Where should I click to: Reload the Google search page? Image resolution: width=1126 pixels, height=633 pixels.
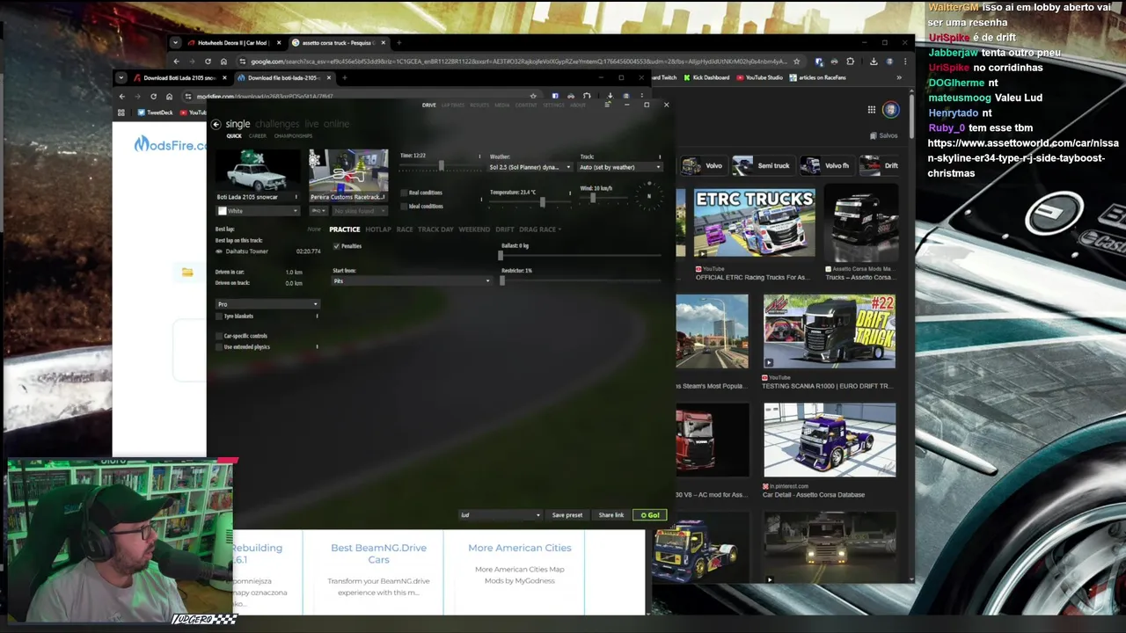tap(208, 62)
